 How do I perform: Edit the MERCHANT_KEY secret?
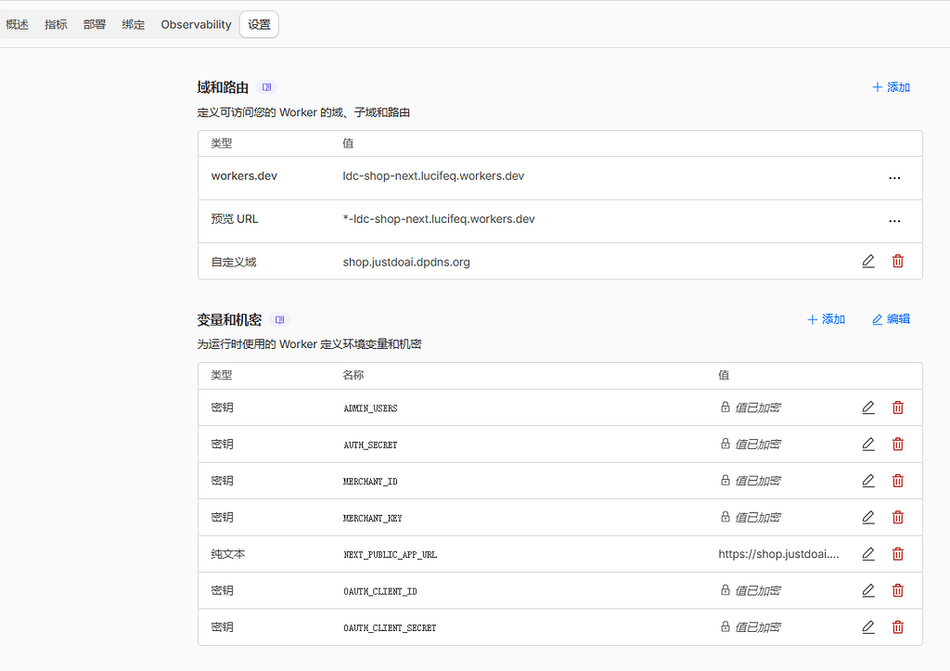[868, 517]
